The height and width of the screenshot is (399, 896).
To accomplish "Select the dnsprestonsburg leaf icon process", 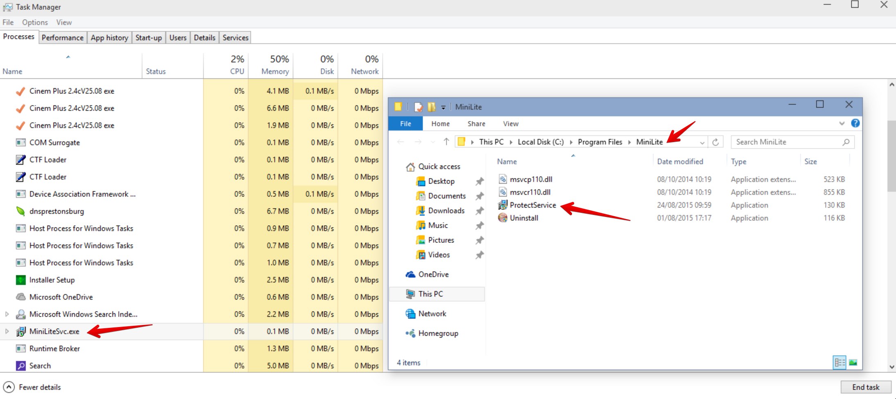I will 20,211.
